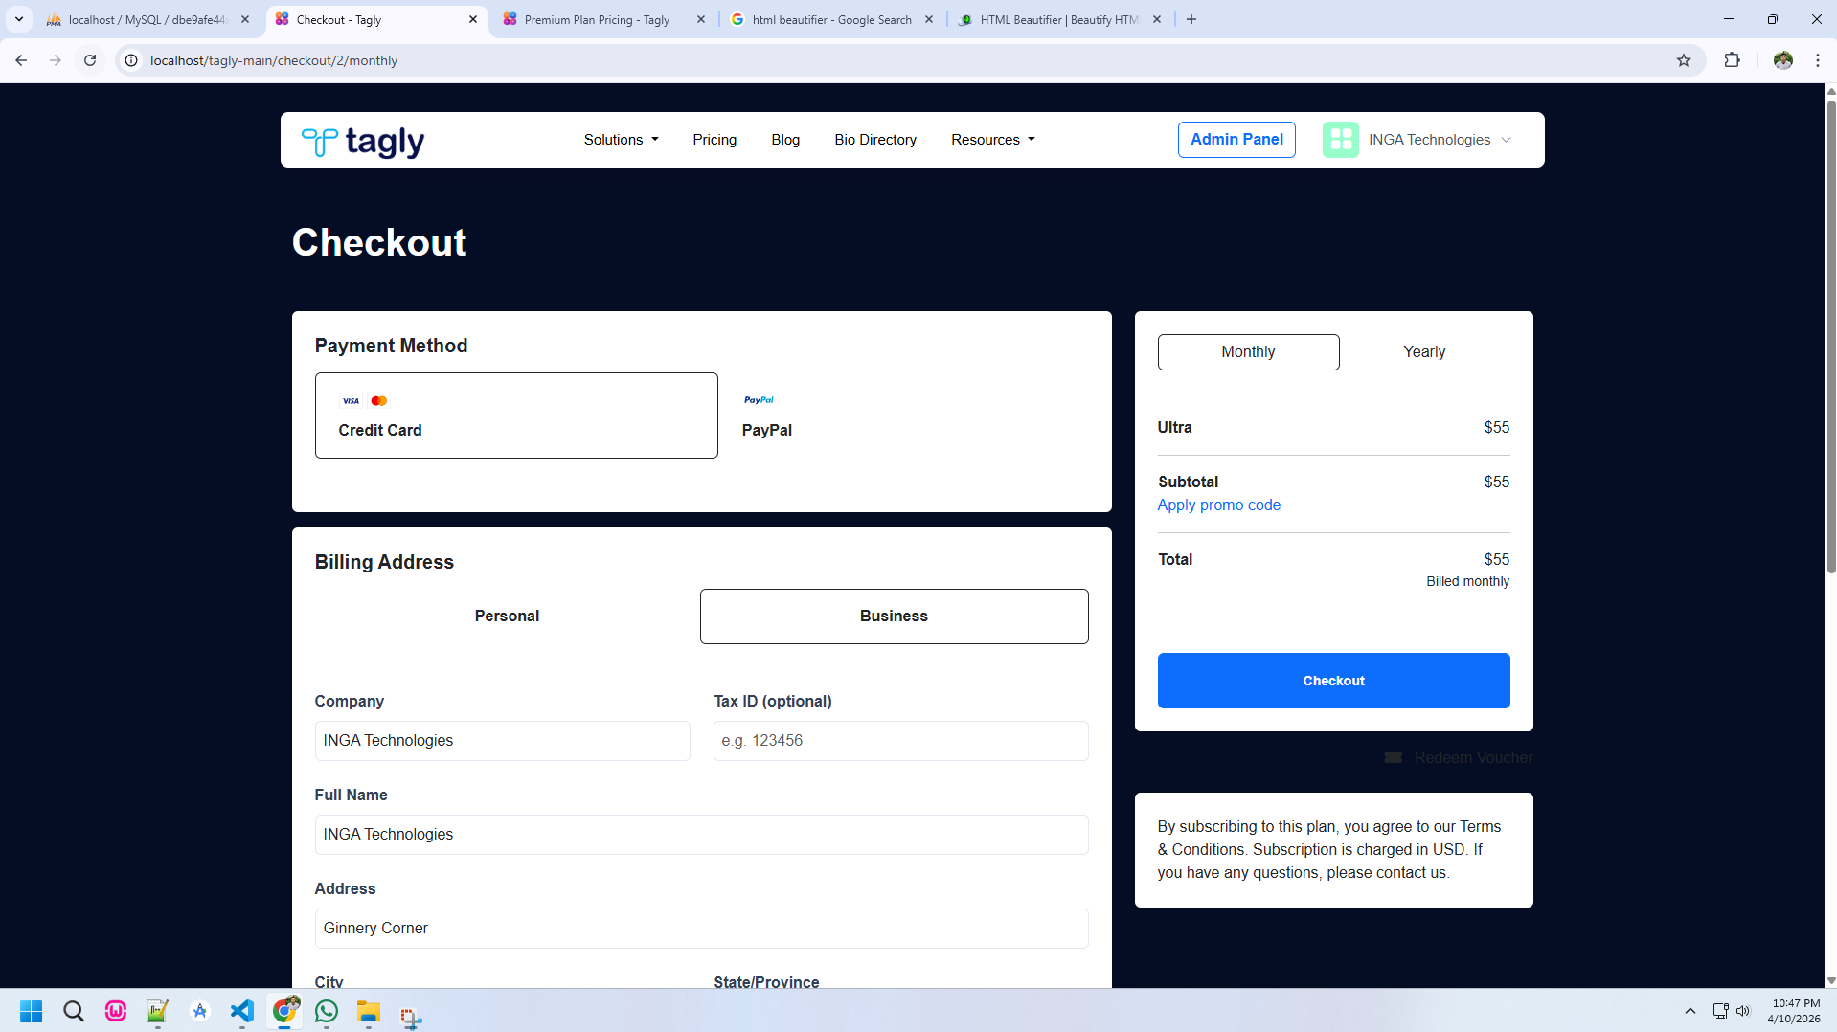Select the PayPal payment icon
The height and width of the screenshot is (1032, 1837).
pos(758,399)
